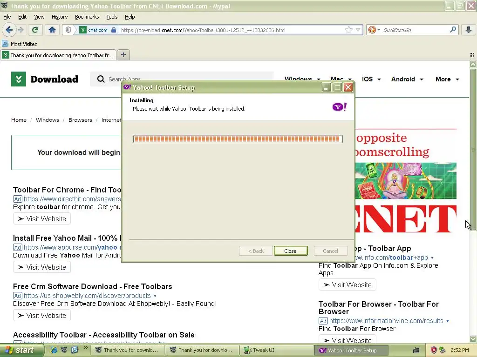
Task: Open the Most Visited bookmarks folder
Action: (x=20, y=44)
